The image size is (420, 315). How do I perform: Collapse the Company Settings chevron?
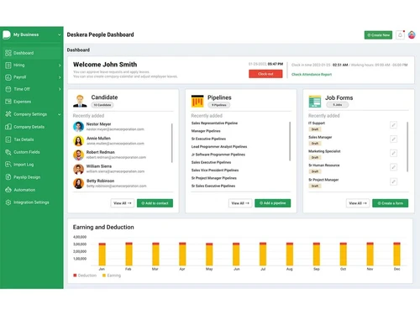tap(60, 114)
